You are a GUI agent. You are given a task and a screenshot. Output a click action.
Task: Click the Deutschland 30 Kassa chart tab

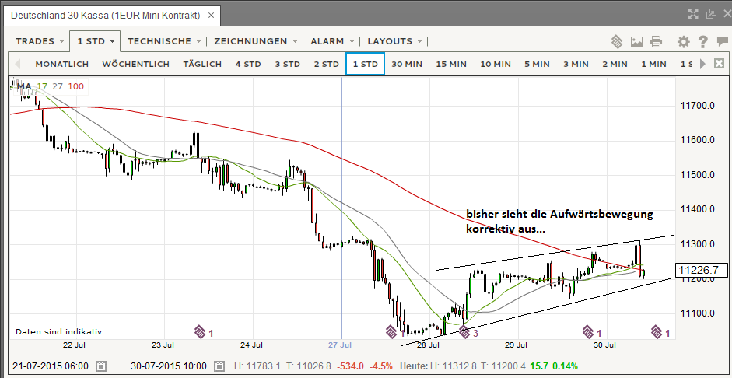coord(107,16)
